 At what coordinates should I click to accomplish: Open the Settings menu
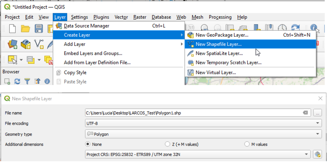click(79, 17)
